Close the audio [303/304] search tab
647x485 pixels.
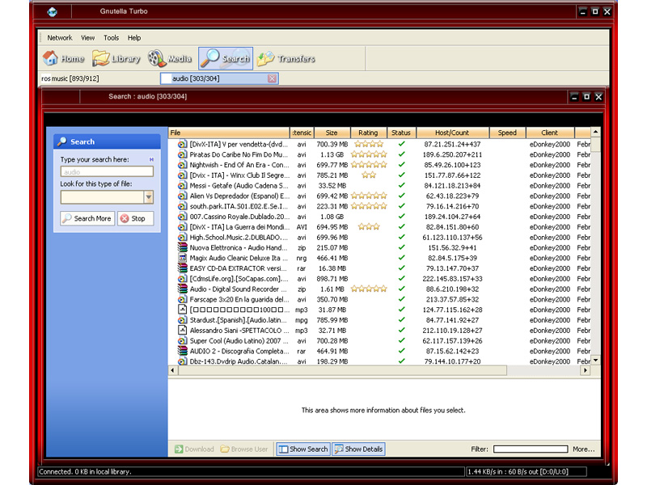coord(272,78)
